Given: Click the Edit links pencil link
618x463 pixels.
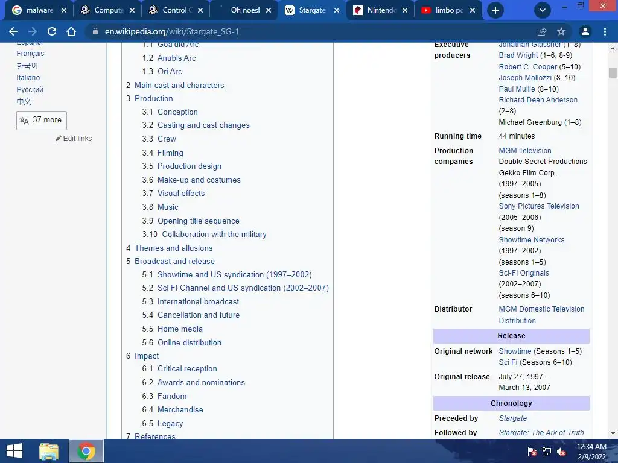Looking at the screenshot, I should pyautogui.click(x=74, y=139).
